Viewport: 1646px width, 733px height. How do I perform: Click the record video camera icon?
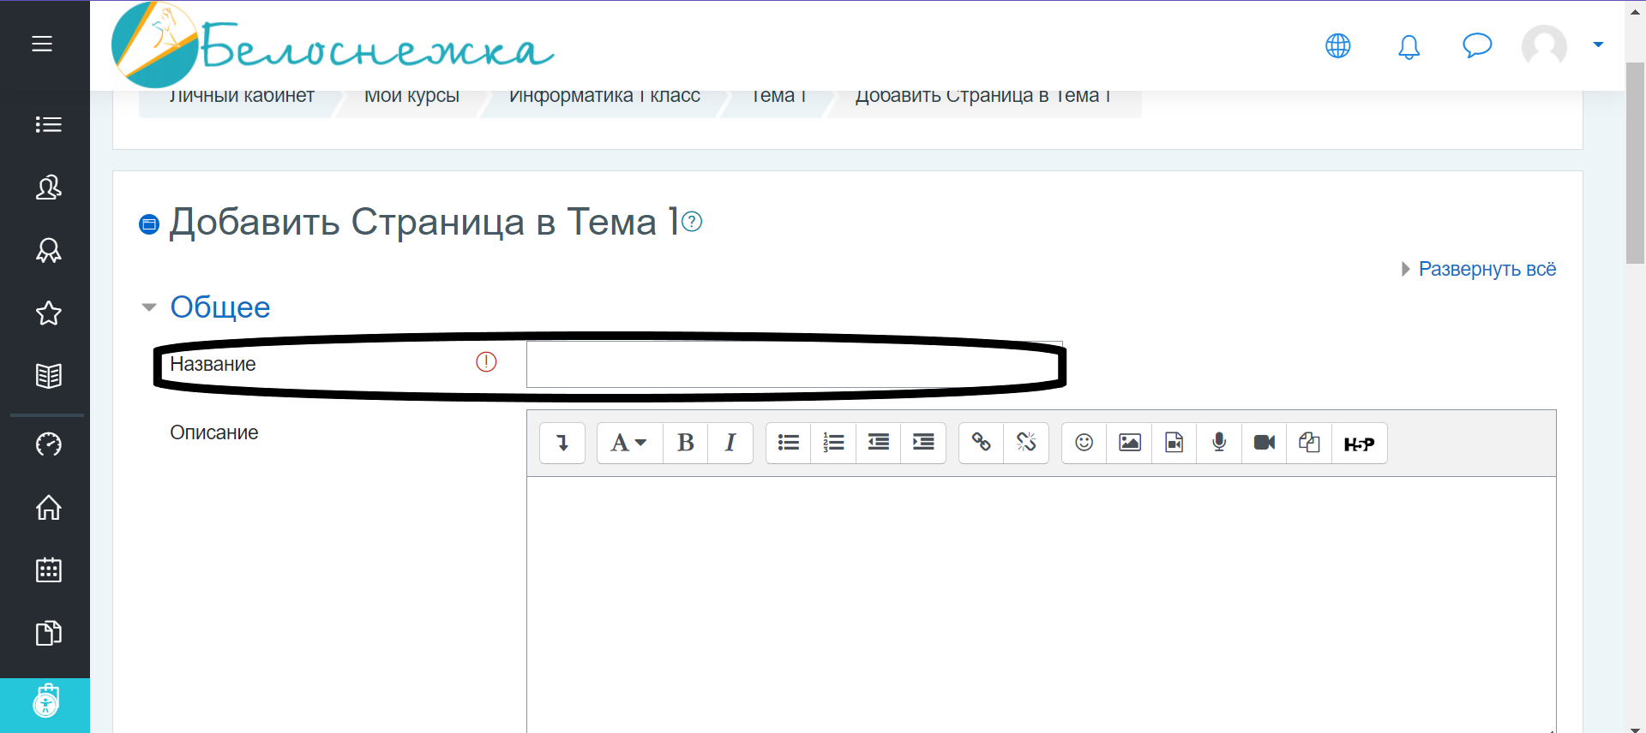tap(1264, 443)
